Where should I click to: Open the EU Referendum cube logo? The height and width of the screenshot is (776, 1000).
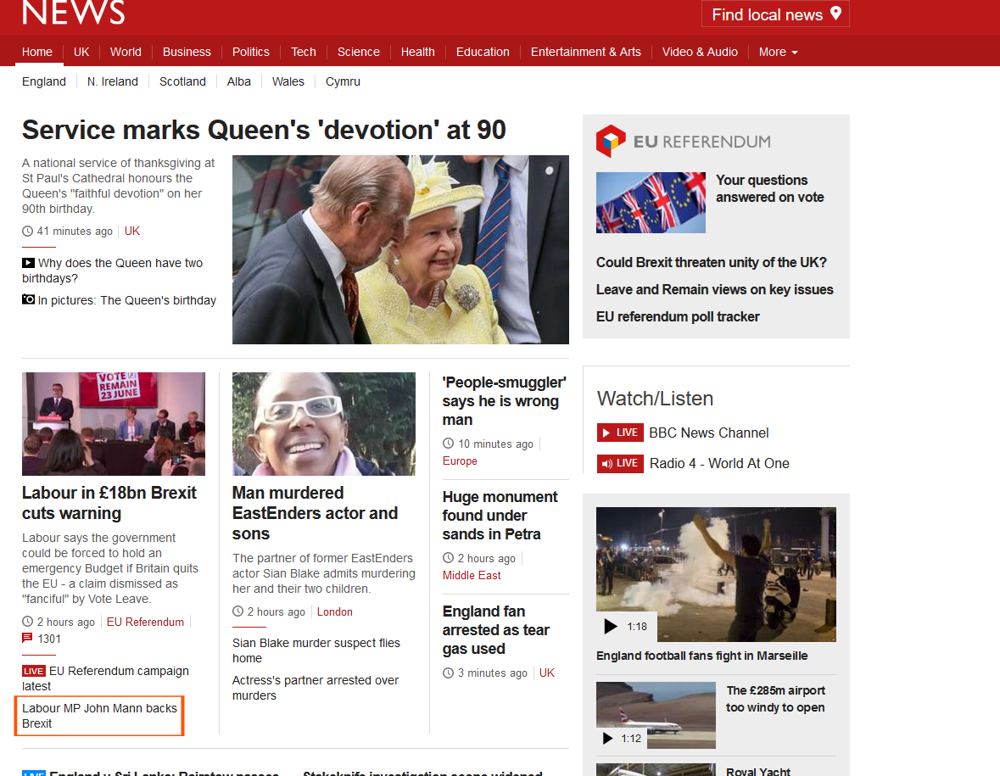pos(611,141)
